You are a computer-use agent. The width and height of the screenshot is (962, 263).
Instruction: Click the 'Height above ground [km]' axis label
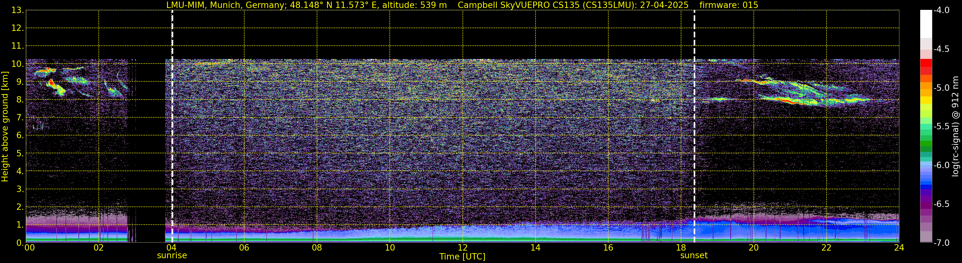[x=5, y=127]
